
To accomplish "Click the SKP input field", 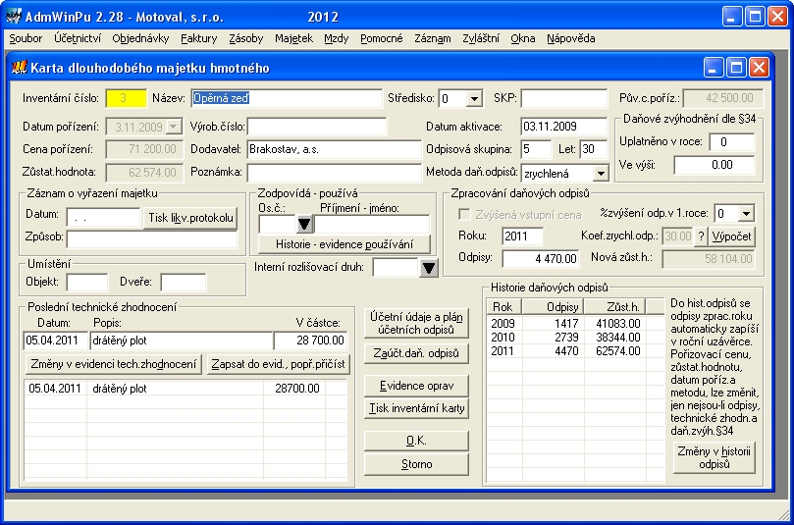I will (564, 98).
